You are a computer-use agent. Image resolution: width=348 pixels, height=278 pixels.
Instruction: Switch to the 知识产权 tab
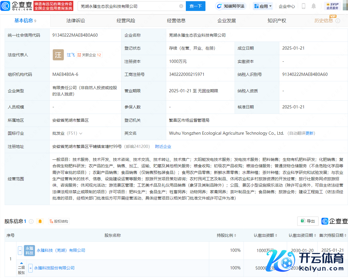pyautogui.click(x=277, y=20)
